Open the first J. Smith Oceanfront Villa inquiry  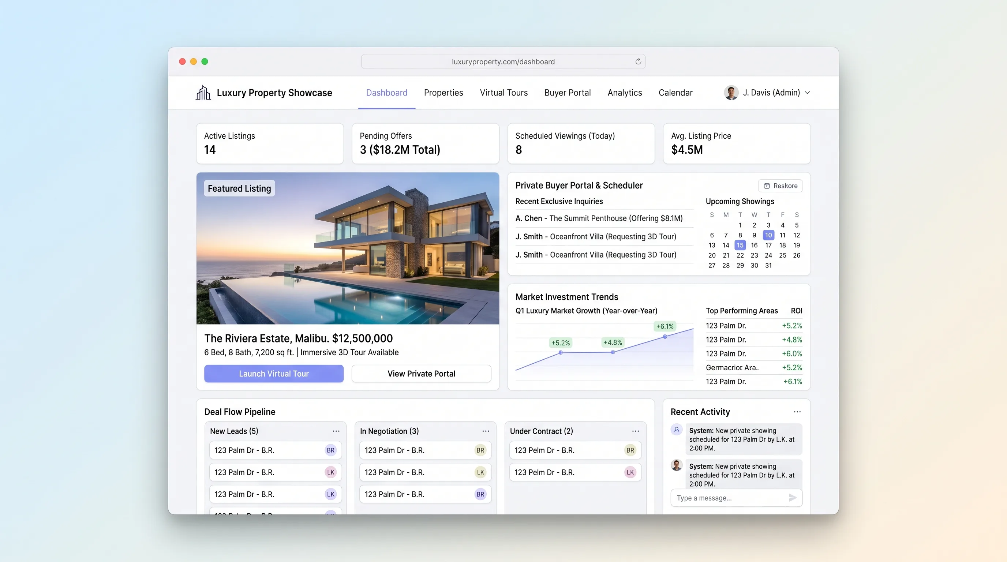[x=604, y=236]
